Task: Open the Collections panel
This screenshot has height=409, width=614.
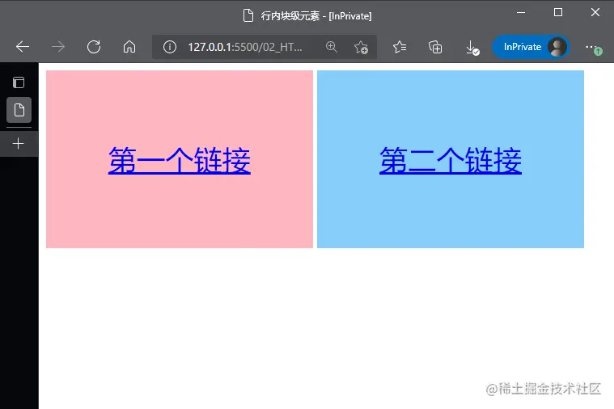Action: (x=435, y=47)
